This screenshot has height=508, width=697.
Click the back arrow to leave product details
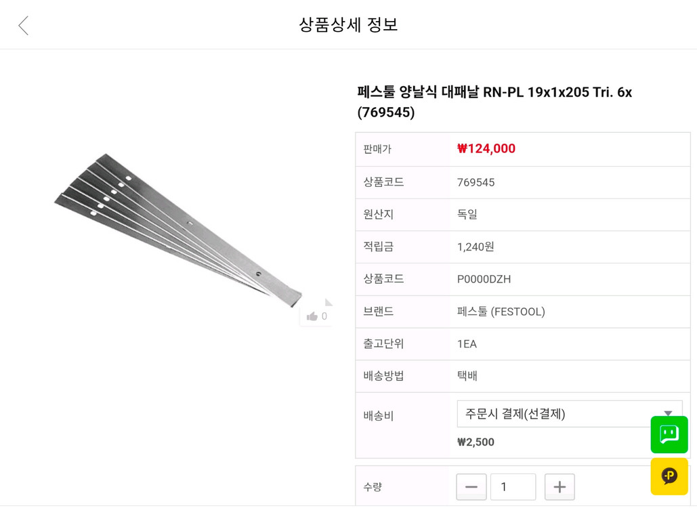[x=22, y=24]
